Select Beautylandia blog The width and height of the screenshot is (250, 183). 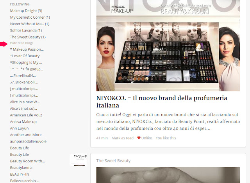(21, 168)
